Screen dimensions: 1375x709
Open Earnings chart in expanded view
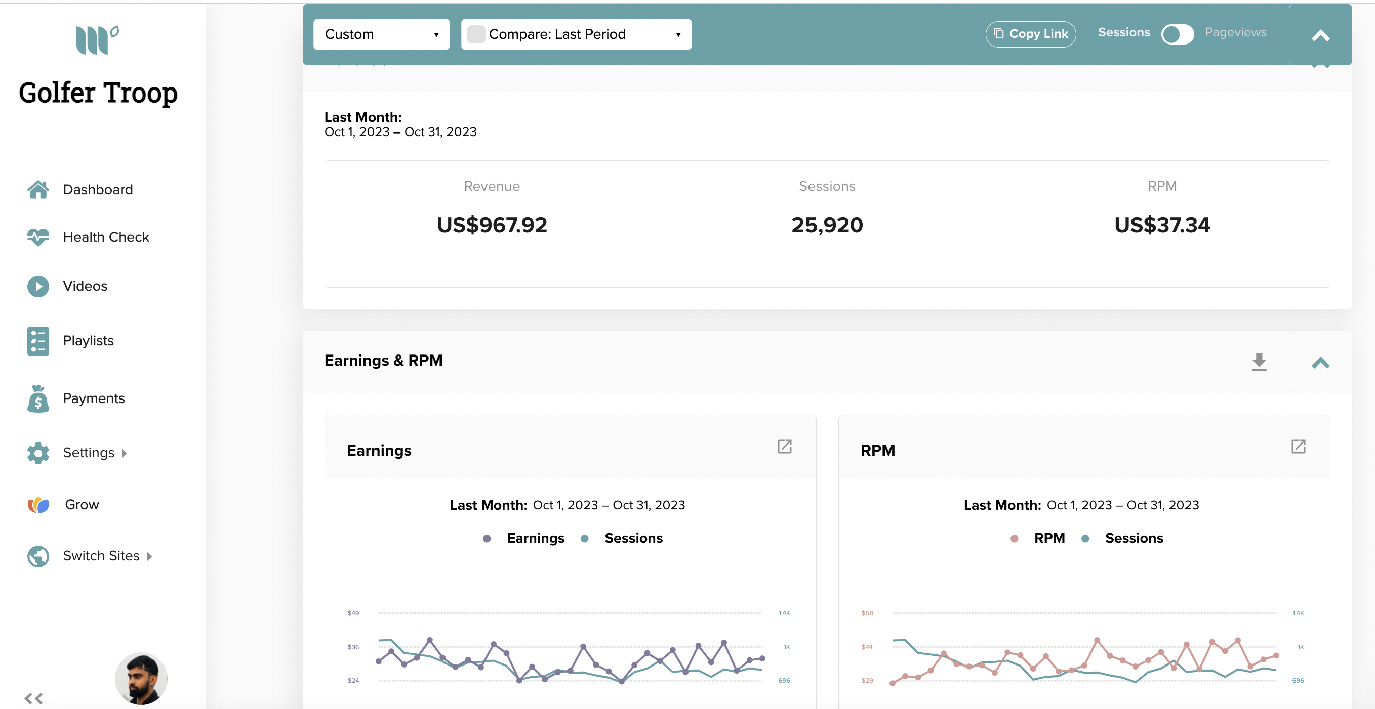pos(784,446)
